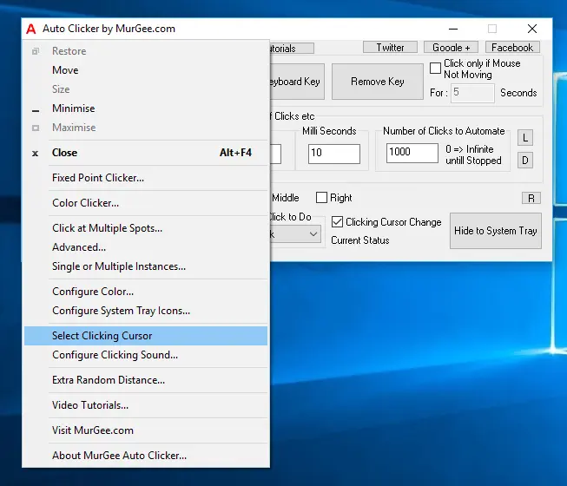This screenshot has width=567, height=486.
Task: Click the small R button
Action: 531,198
